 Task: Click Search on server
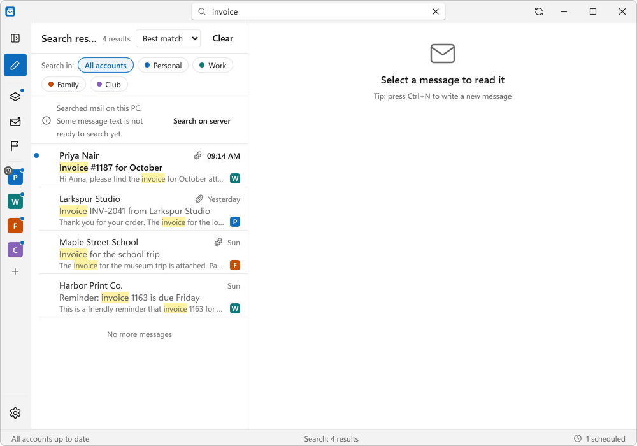tap(202, 121)
